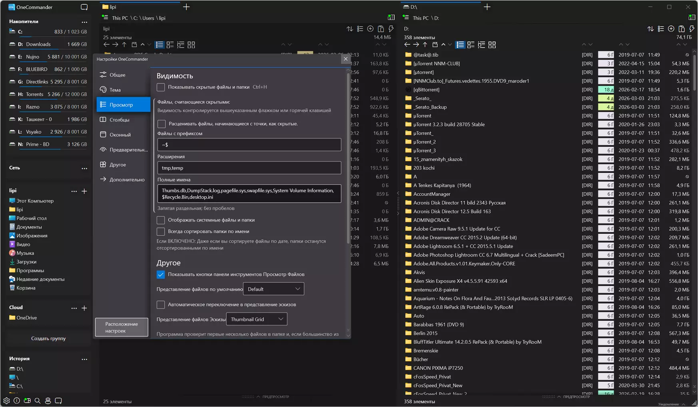Enable showing hidden files and folders
Screen dimensions: 698x407
(x=161, y=87)
